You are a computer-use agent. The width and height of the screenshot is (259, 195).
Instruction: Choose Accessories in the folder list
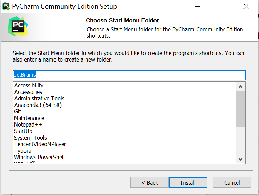(28, 92)
